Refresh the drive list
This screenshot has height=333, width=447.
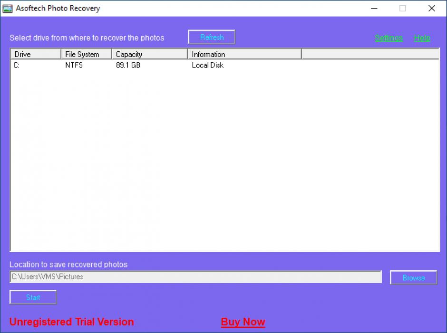(x=212, y=37)
